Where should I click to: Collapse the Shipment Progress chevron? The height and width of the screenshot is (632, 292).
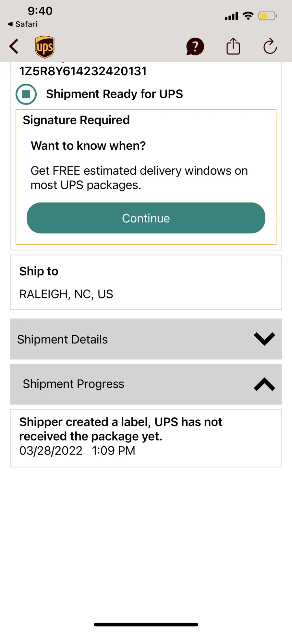point(264,384)
